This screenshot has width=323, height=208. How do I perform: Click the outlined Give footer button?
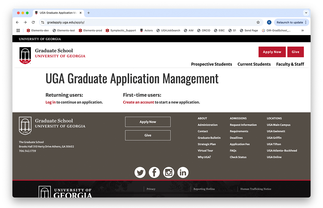148,135
